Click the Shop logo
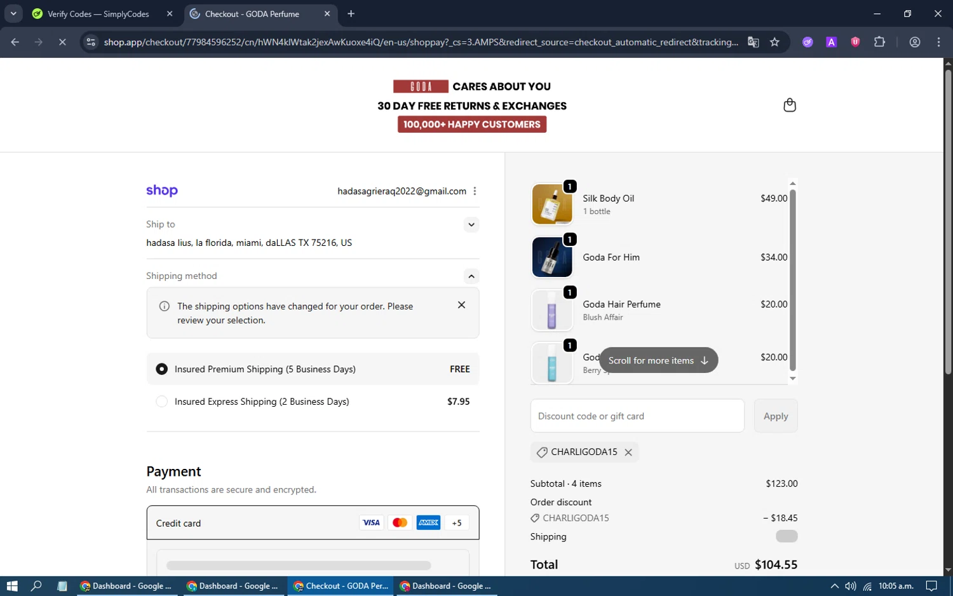This screenshot has width=953, height=596. click(x=162, y=191)
